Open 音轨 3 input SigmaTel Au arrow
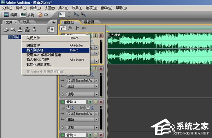Viewport: 212px width, 138px height. (x=96, y=114)
